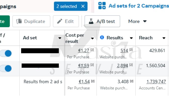Click the Edit pencil icon
This screenshot has height=96, width=169.
[60, 21]
